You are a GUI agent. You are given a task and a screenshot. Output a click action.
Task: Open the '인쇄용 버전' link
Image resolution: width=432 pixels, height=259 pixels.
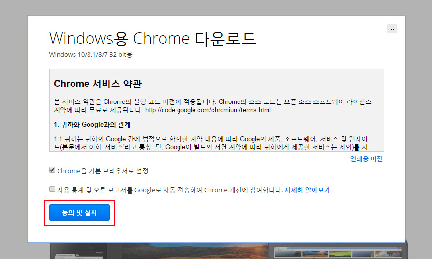(366, 159)
